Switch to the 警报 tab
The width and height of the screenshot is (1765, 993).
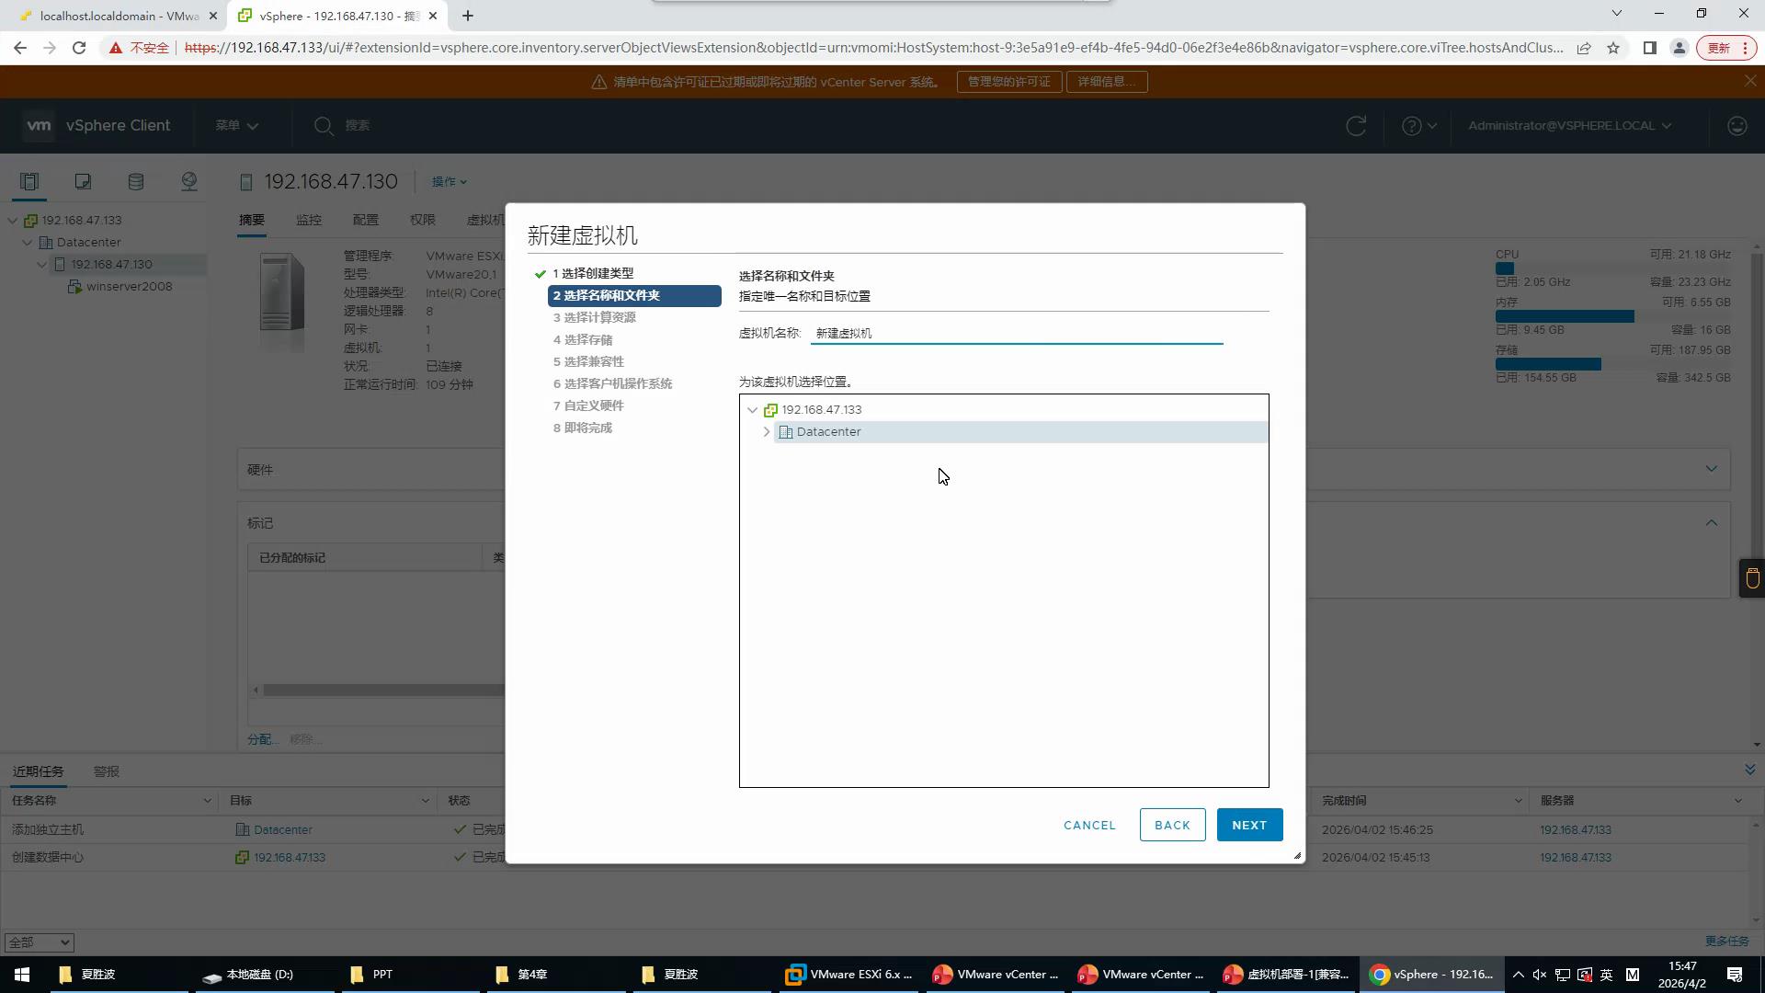click(x=107, y=771)
